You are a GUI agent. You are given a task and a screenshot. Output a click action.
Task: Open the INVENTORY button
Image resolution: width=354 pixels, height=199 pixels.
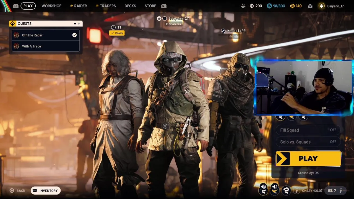click(46, 191)
